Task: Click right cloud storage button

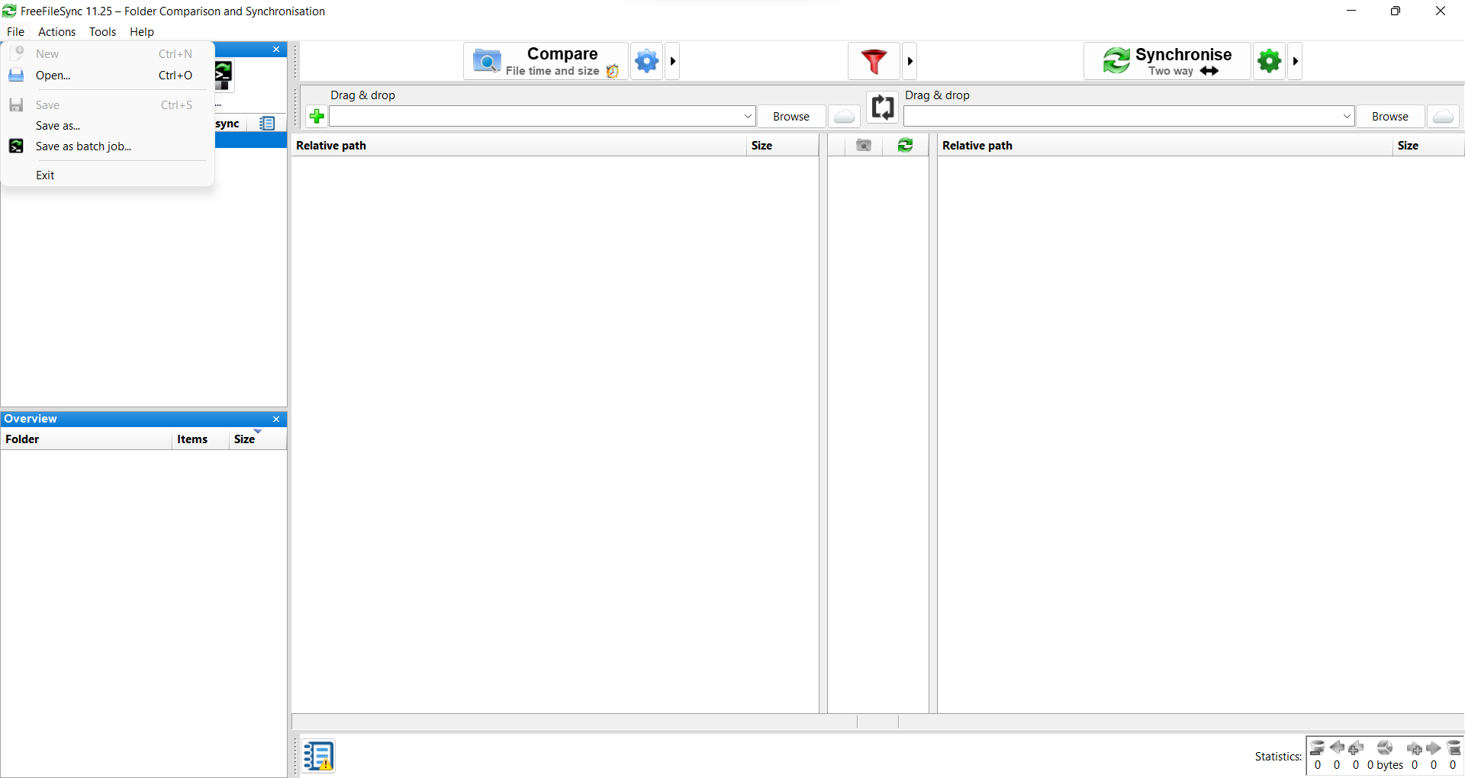Action: [x=1443, y=117]
